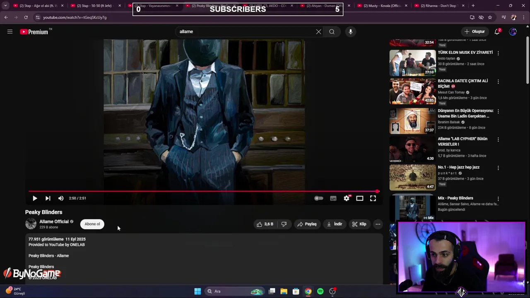This screenshot has height=298, width=530.
Task: Create a clip with Klip
Action: (x=359, y=224)
